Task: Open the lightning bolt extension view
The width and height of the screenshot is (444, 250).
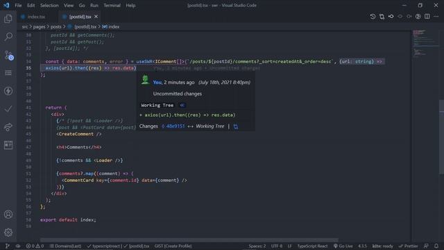Action: [x=8, y=91]
